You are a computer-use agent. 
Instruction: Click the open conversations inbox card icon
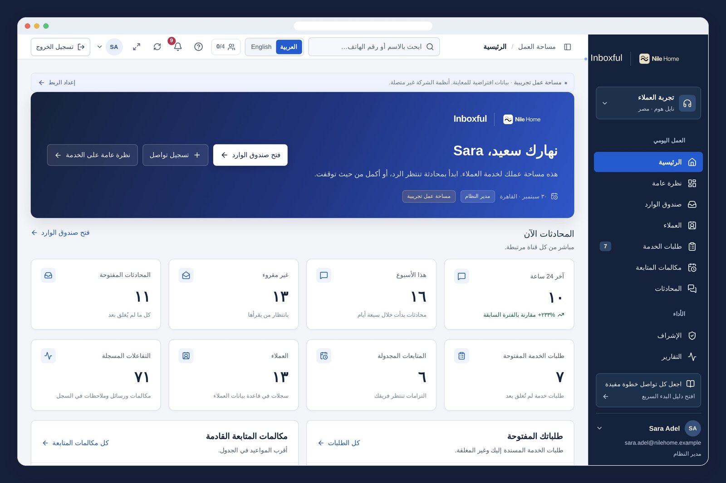[49, 275]
